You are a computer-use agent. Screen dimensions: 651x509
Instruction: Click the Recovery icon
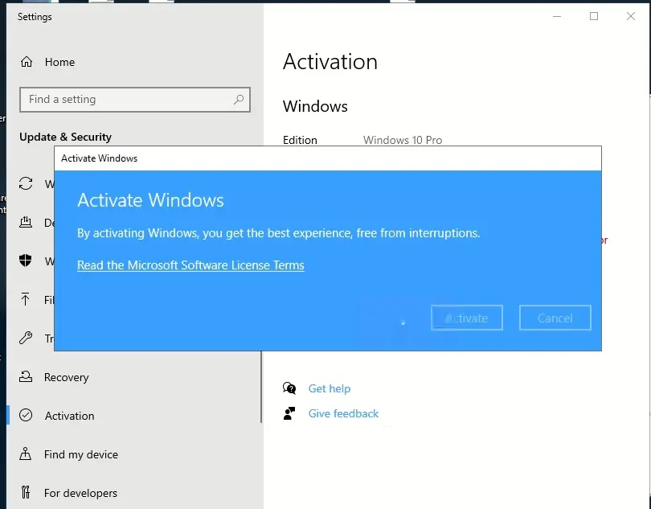tap(26, 376)
